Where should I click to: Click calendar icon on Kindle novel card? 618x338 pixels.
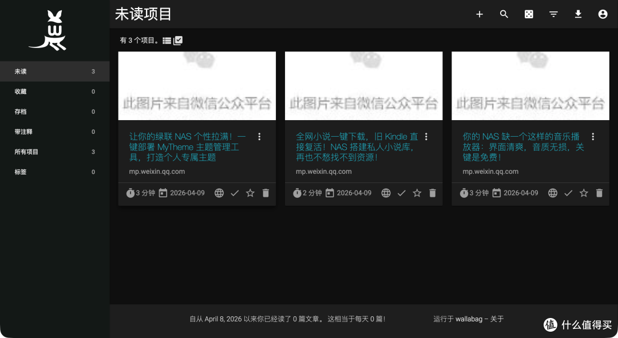(330, 193)
